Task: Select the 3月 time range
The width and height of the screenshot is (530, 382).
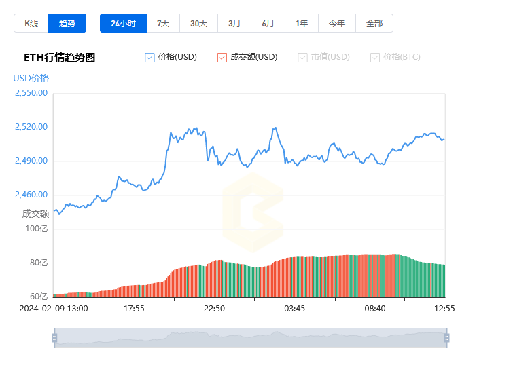Action: click(x=234, y=23)
